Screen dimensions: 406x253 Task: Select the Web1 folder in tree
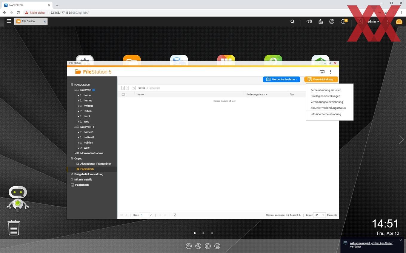pos(87,148)
